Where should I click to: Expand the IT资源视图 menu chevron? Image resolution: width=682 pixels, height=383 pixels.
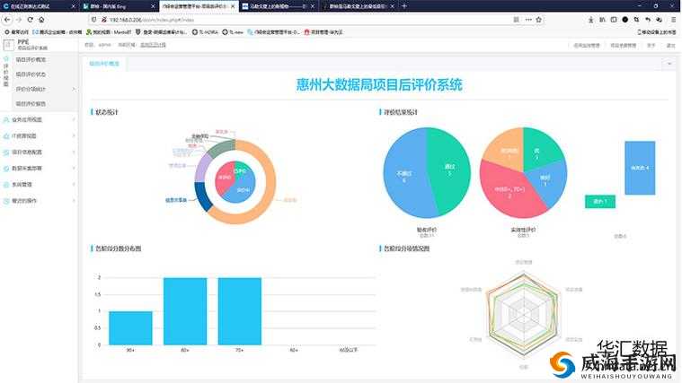pos(74,136)
